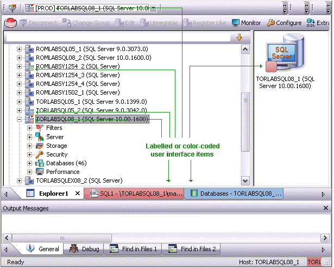Click the explorer tree vertical scrollbar thumb
The height and width of the screenshot is (268, 334).
(x=245, y=122)
